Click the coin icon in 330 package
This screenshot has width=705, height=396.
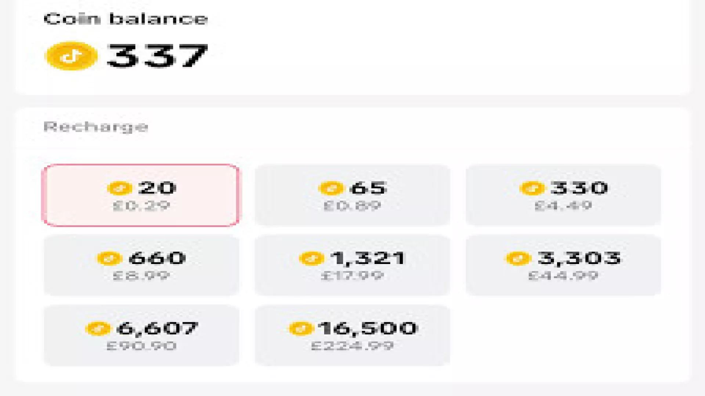[x=532, y=188]
